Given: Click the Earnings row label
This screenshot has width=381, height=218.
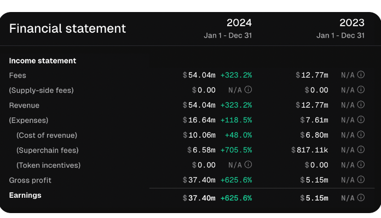Looking at the screenshot, I should coord(25,195).
